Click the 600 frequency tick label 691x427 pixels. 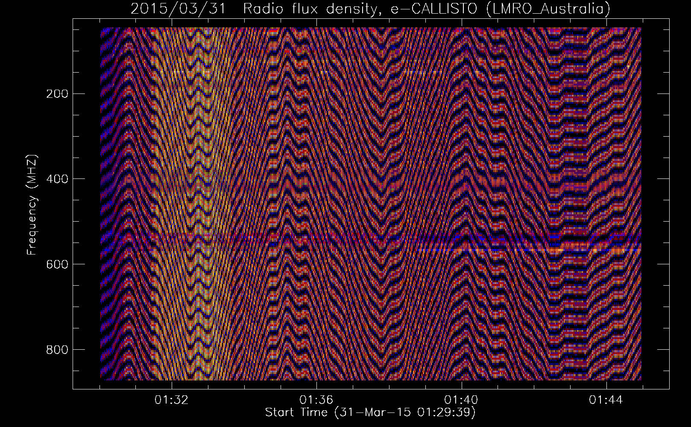(x=57, y=264)
